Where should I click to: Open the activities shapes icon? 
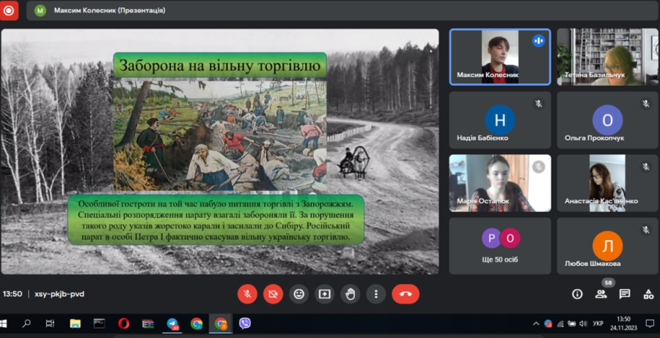point(649,294)
